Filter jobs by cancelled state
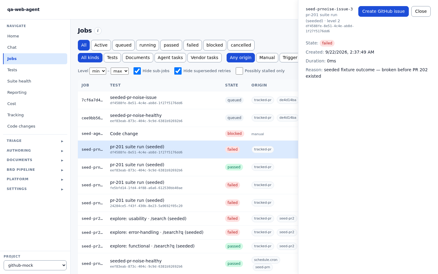438x274 pixels. 241,45
